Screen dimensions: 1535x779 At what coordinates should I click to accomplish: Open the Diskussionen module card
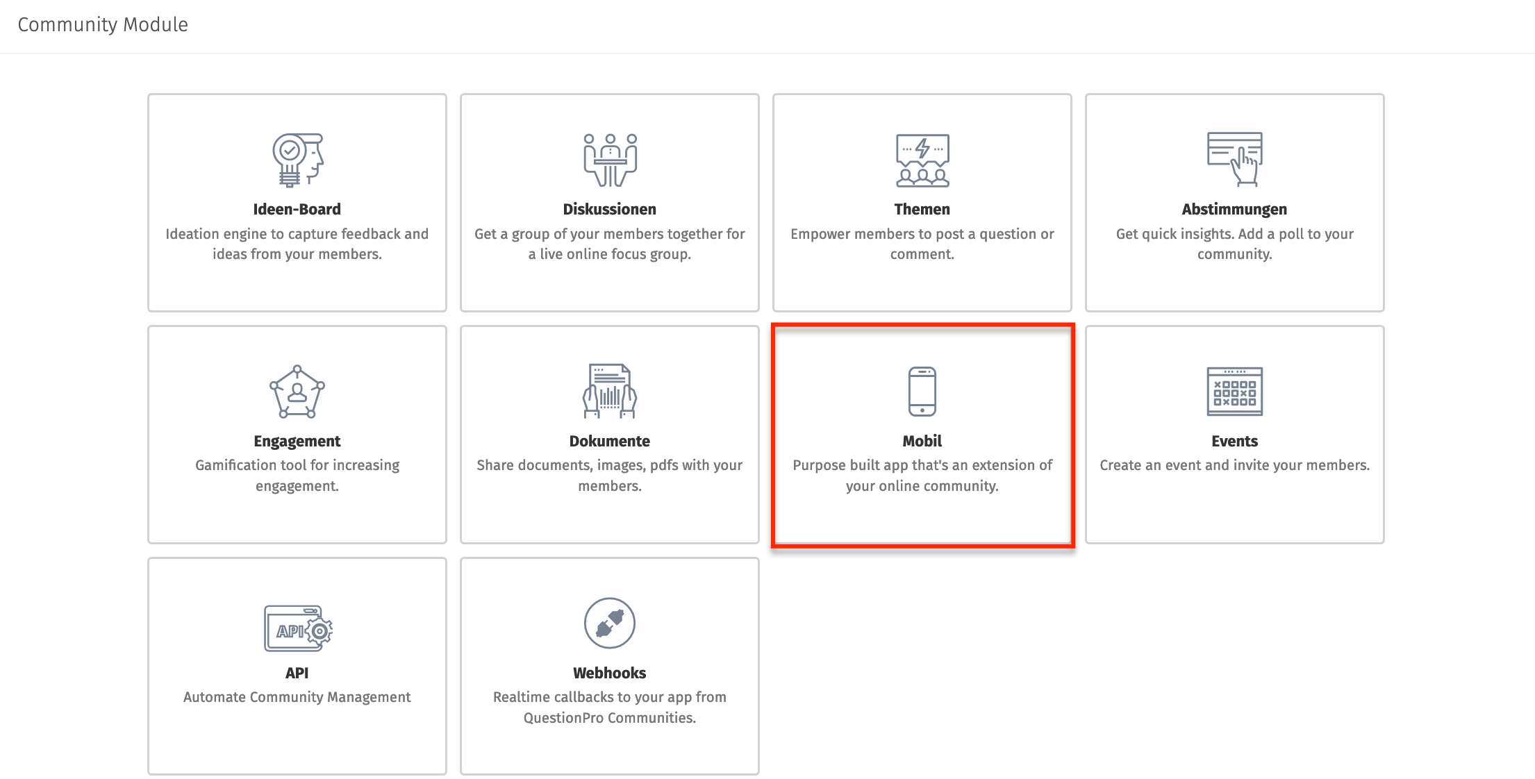pyautogui.click(x=609, y=203)
